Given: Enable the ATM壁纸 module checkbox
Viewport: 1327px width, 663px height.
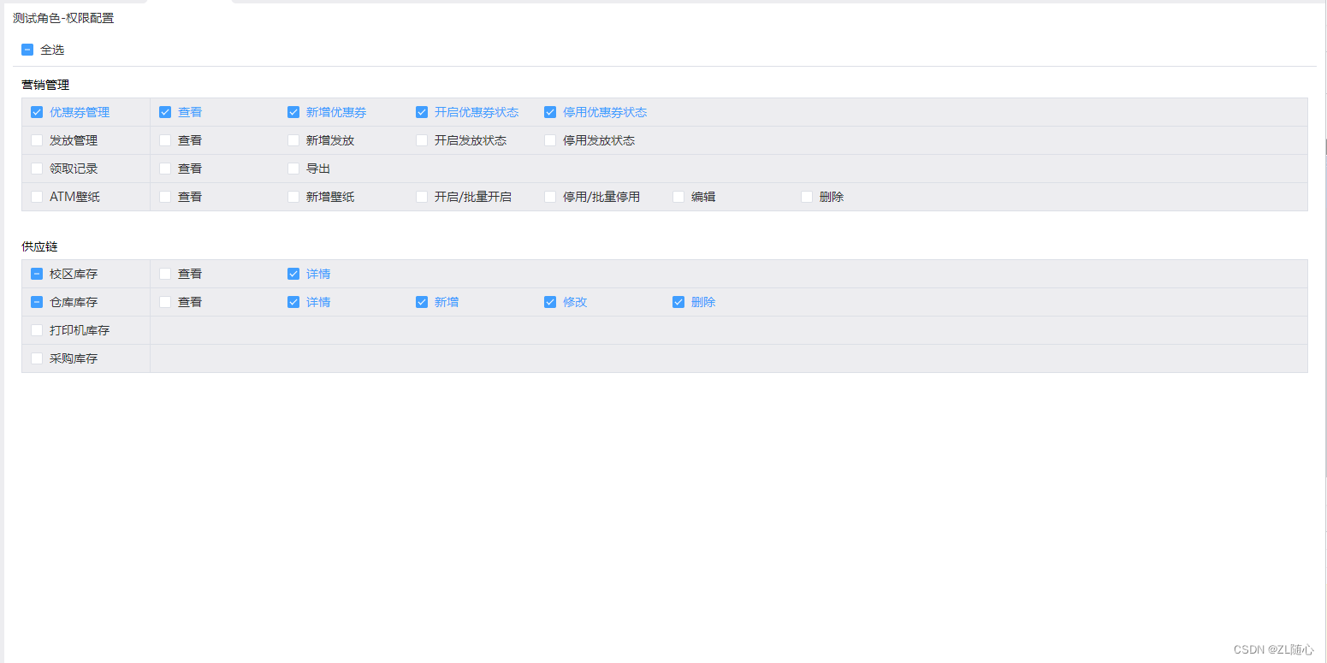Looking at the screenshot, I should 36,196.
